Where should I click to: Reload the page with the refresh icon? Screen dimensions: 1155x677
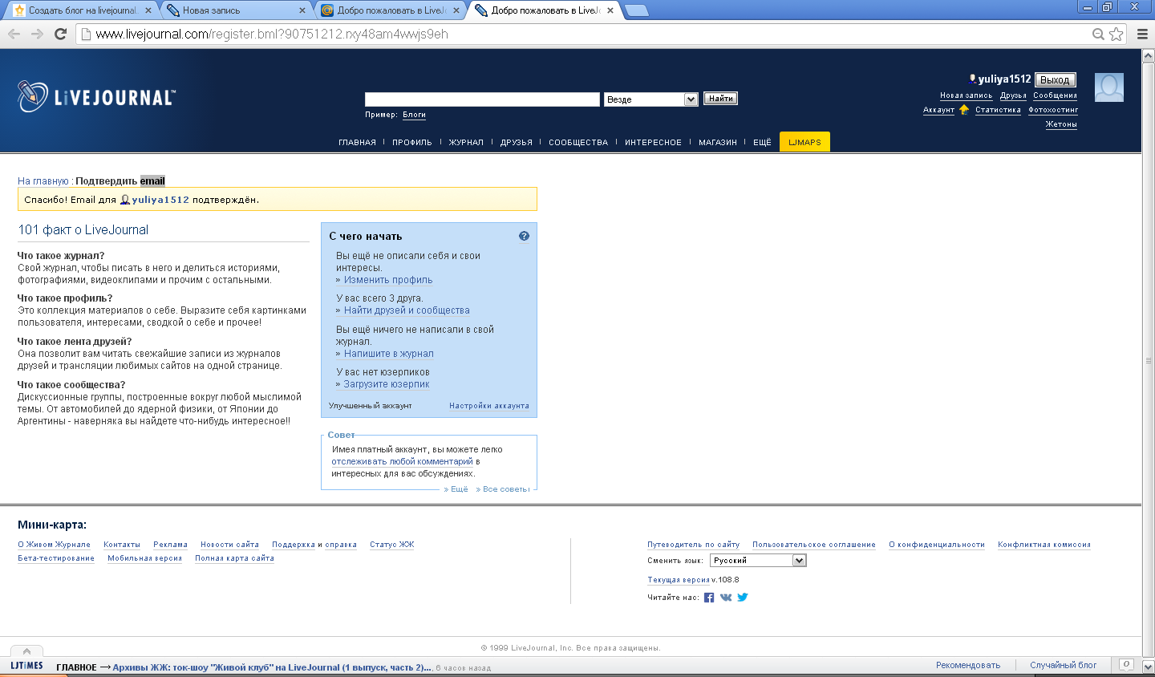(60, 34)
